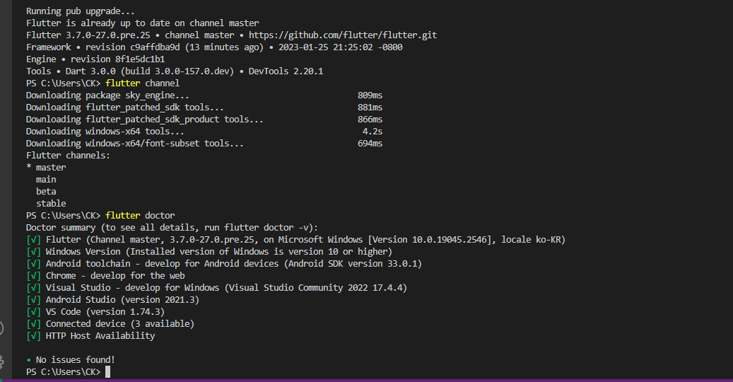Click the terminal input prompt cursor

[x=108, y=371]
